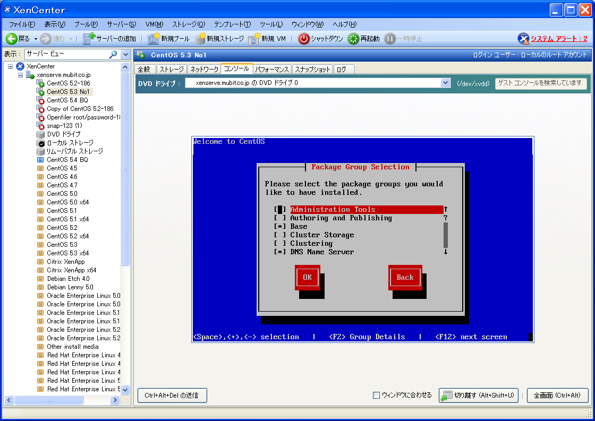Screen dimensions: 595x421
Task: Click the Back button in Package Group Selection
Action: (x=405, y=278)
